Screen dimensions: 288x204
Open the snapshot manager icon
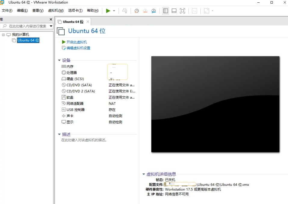click(x=153, y=11)
